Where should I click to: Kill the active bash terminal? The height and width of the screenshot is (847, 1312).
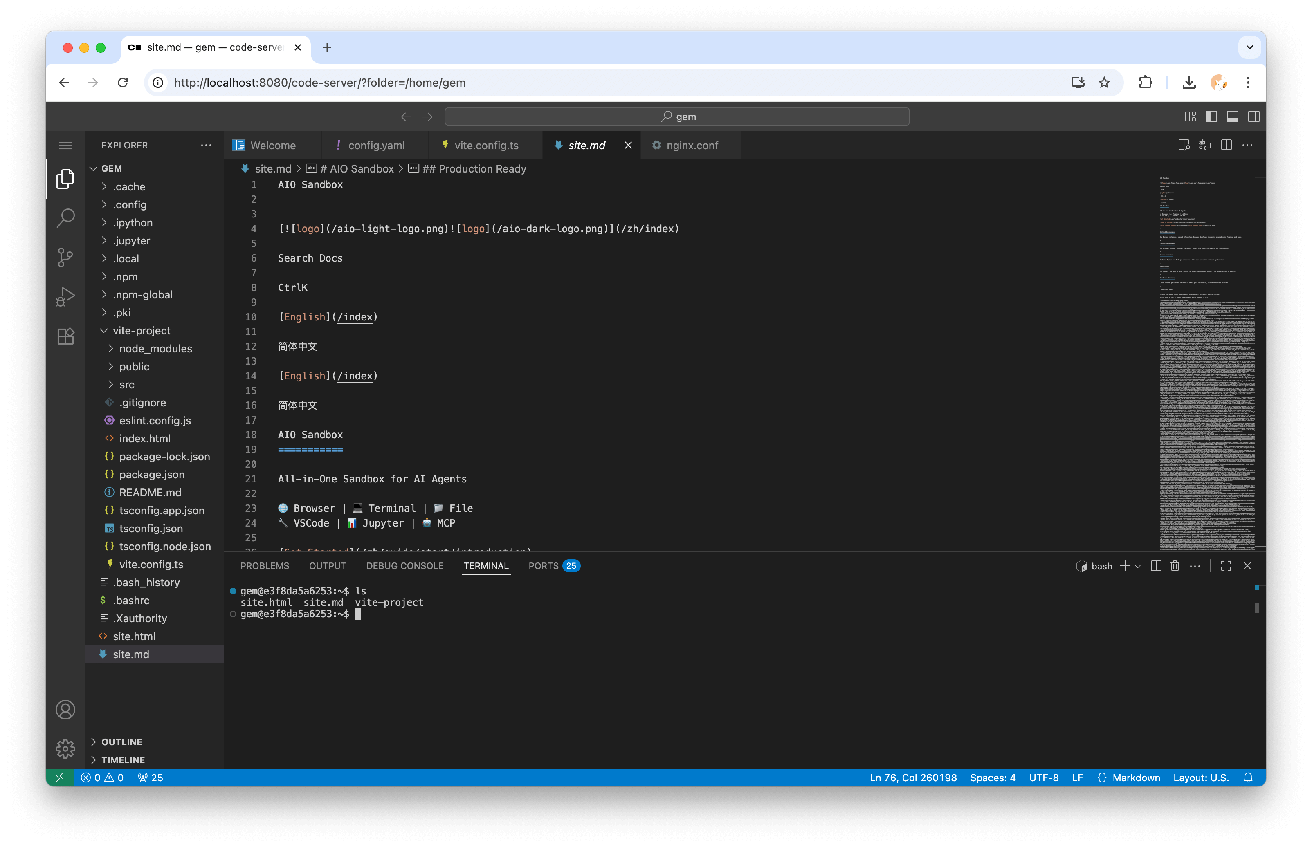(x=1175, y=566)
